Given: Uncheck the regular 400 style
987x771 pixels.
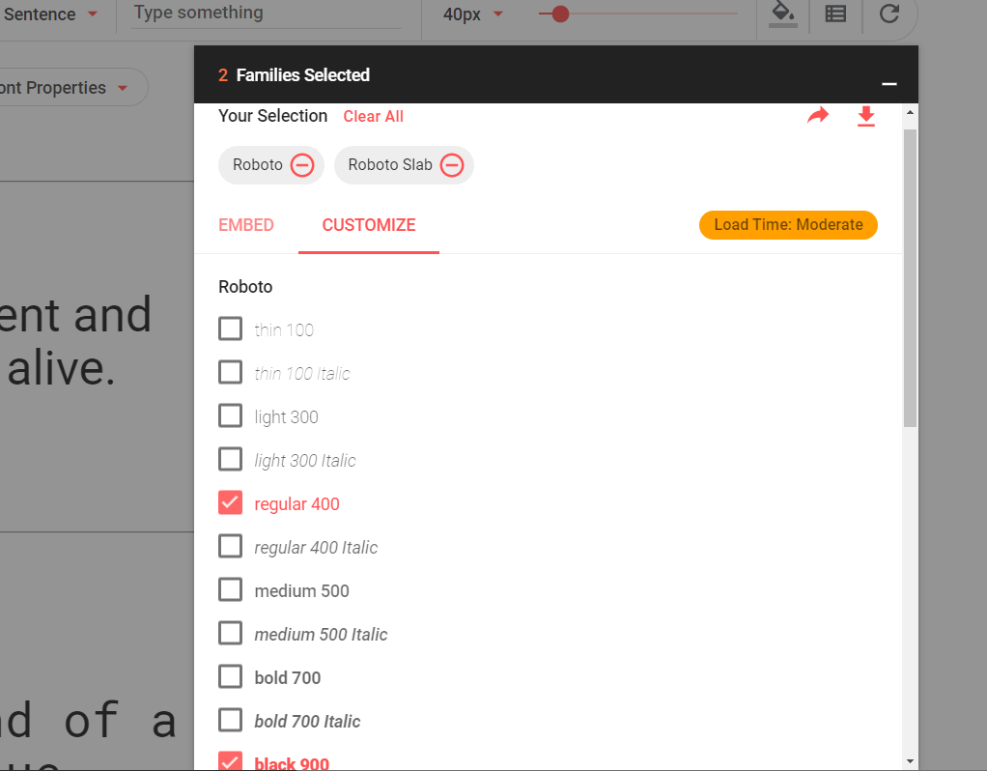Looking at the screenshot, I should (231, 502).
